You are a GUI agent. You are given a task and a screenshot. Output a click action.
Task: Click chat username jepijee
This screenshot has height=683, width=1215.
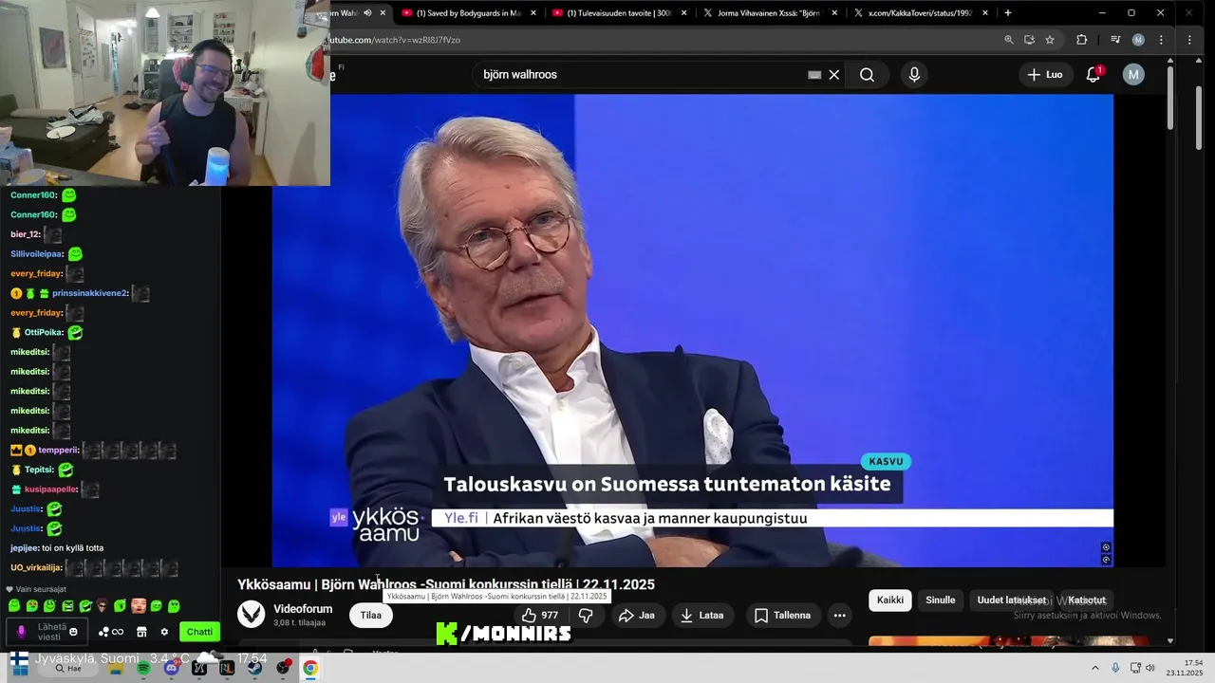[x=24, y=548]
